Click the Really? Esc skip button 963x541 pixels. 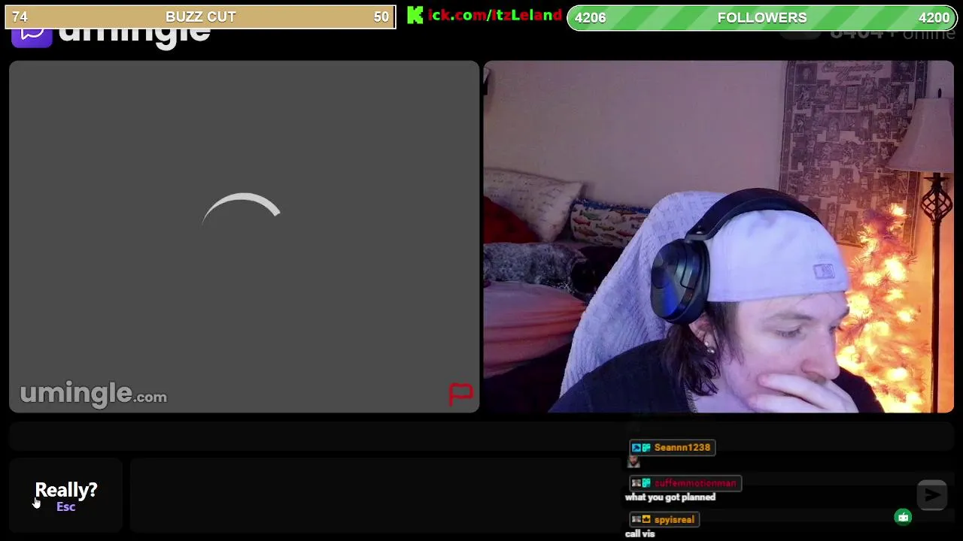(x=65, y=495)
